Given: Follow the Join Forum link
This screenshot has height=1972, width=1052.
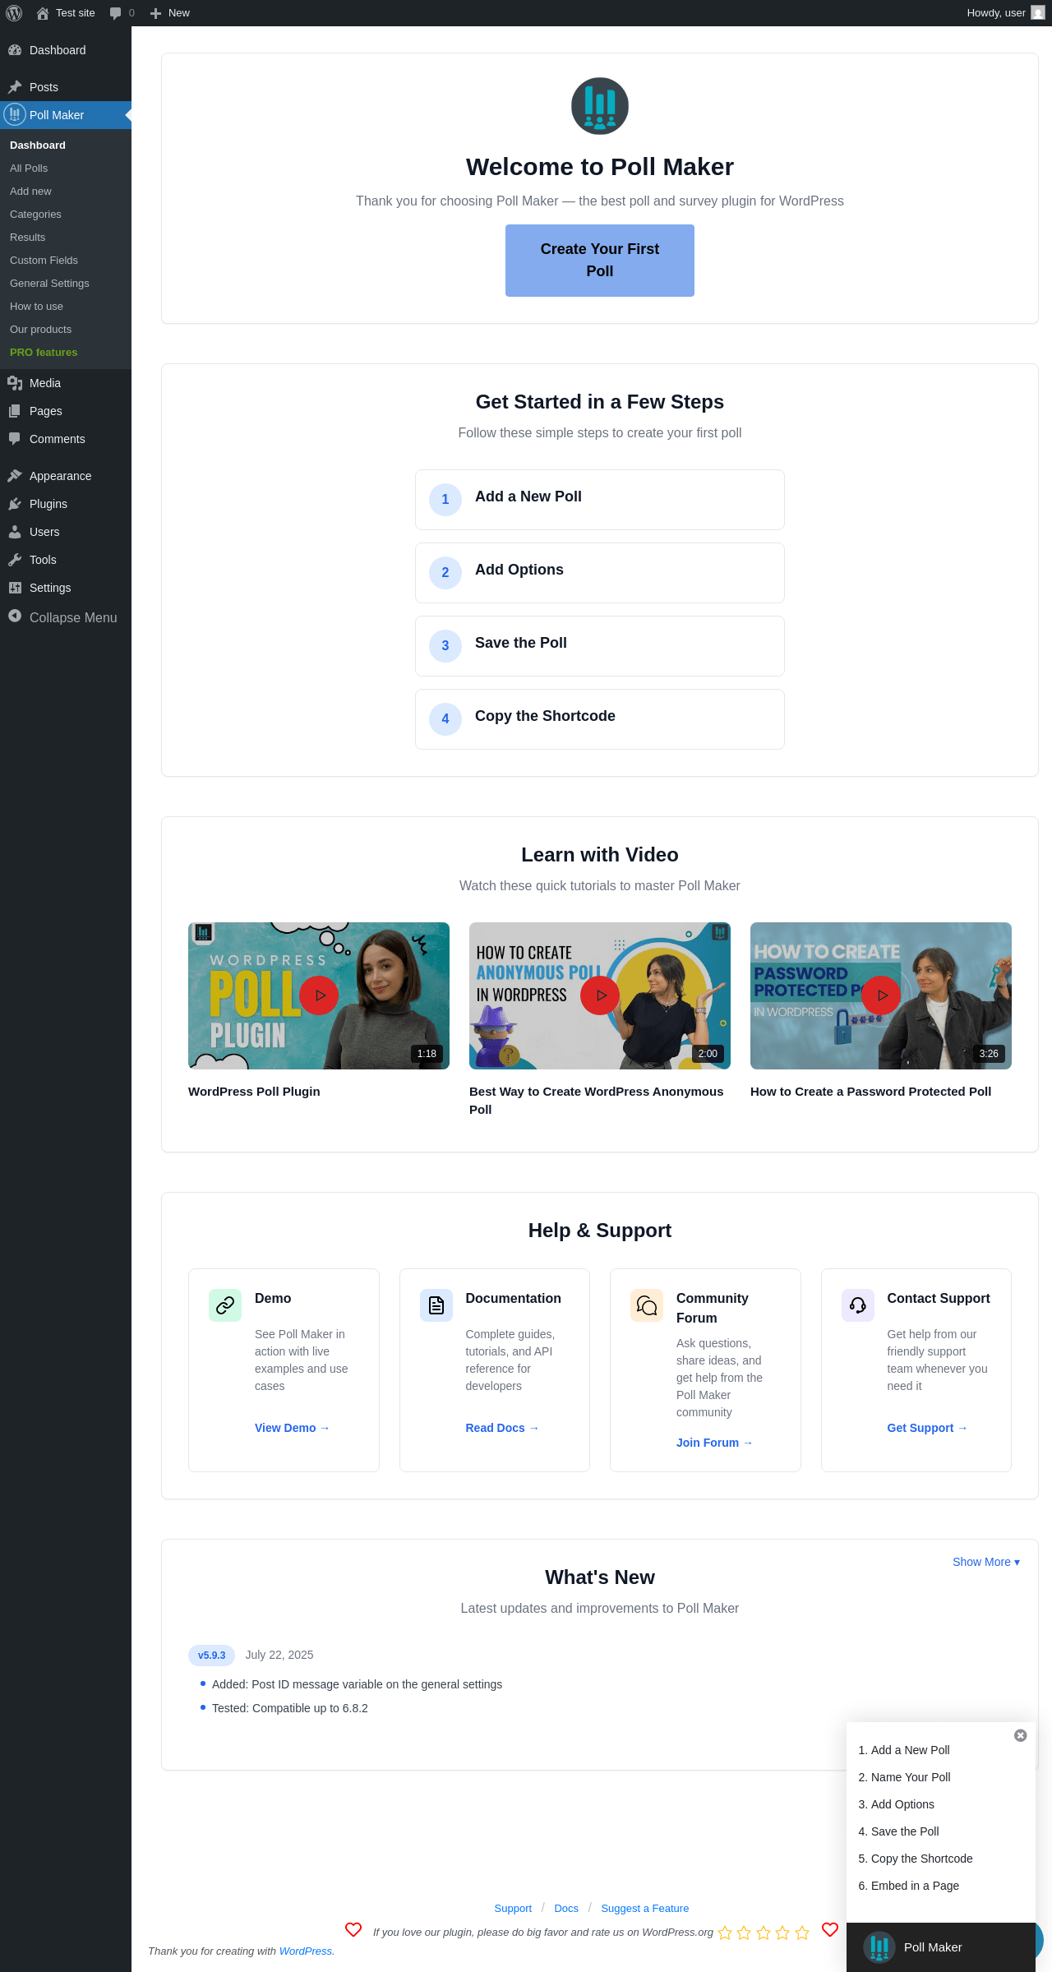Looking at the screenshot, I should click(714, 1443).
